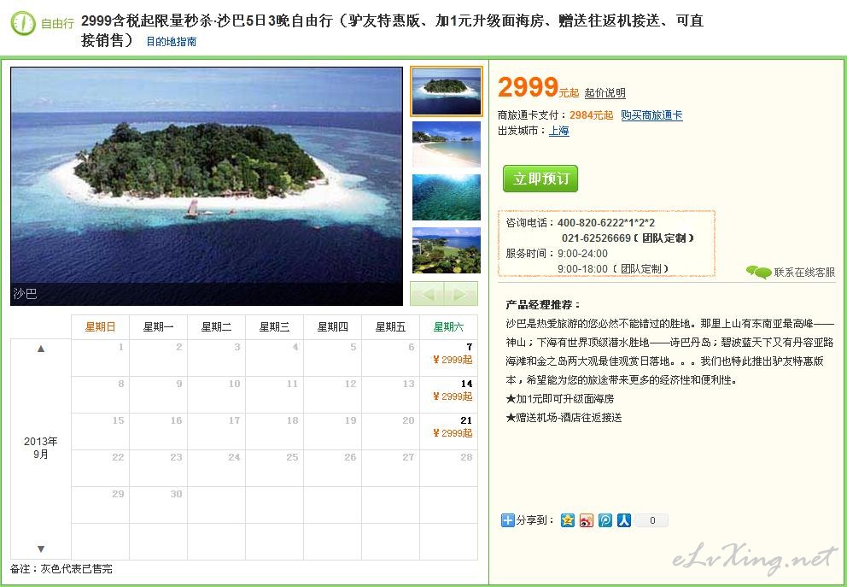Image resolution: width=847 pixels, height=587 pixels.
Task: Click the 星期一 column header
Action: (158, 327)
